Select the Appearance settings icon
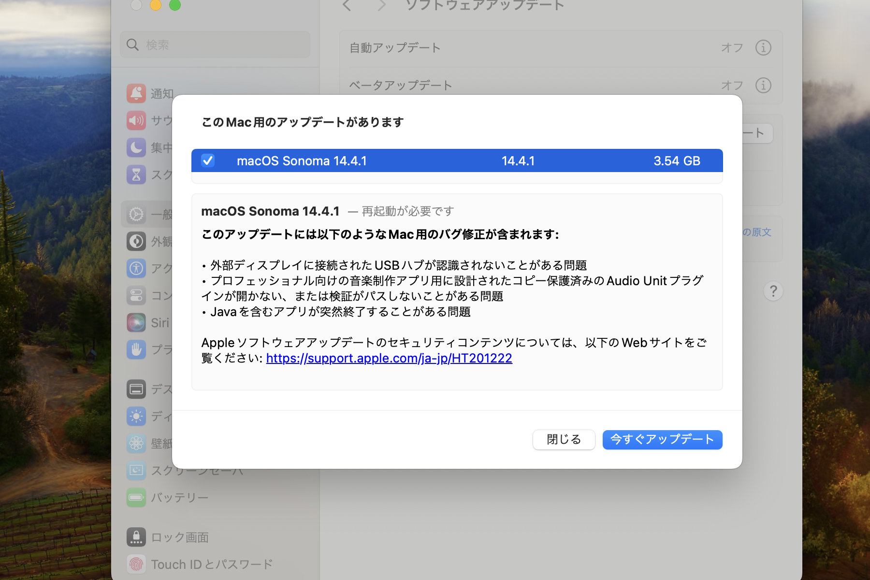The height and width of the screenshot is (580, 870). coord(137,241)
